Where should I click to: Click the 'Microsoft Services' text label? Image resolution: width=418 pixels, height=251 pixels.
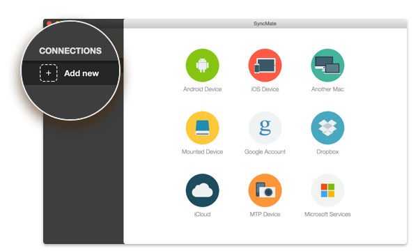(327, 214)
